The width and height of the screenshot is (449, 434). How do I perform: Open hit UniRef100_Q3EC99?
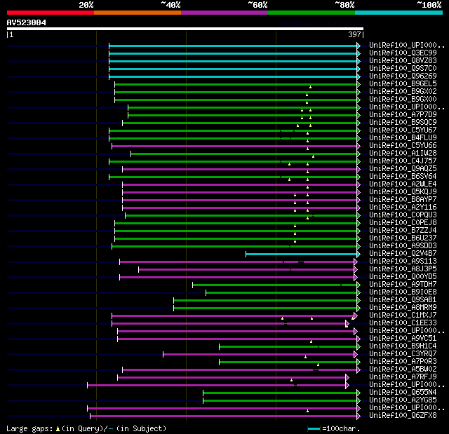[x=403, y=53]
